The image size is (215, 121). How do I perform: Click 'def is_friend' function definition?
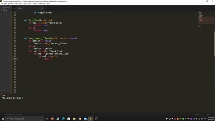(39, 20)
